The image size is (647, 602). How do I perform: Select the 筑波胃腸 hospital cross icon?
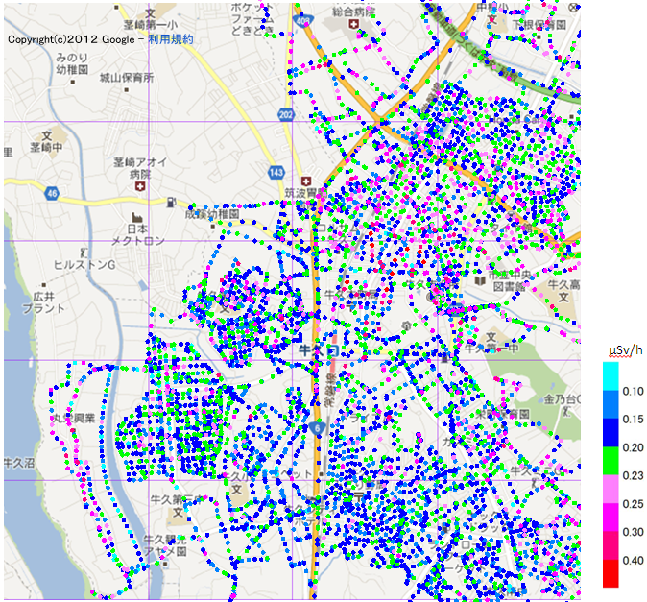(x=306, y=181)
